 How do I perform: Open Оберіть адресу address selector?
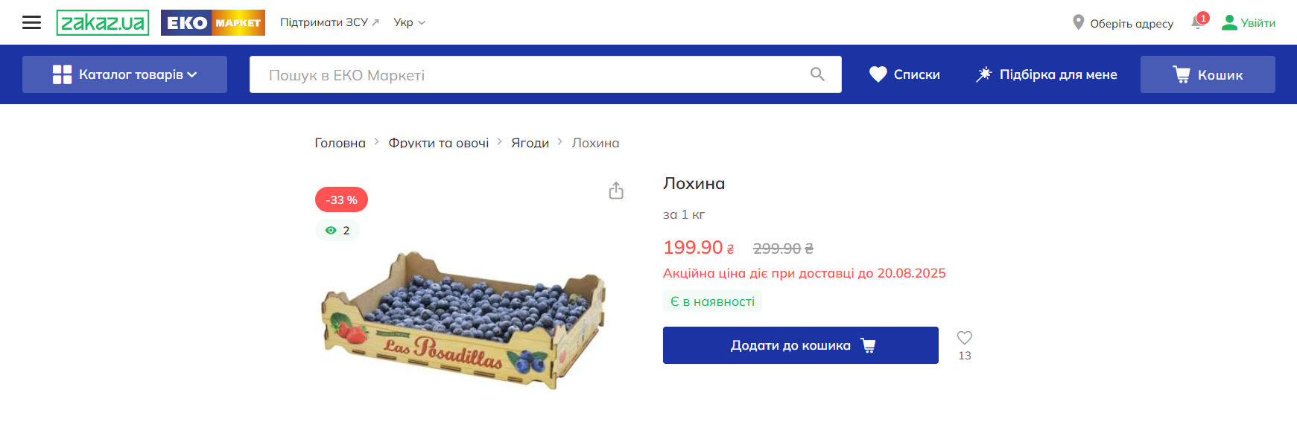(x=1131, y=23)
